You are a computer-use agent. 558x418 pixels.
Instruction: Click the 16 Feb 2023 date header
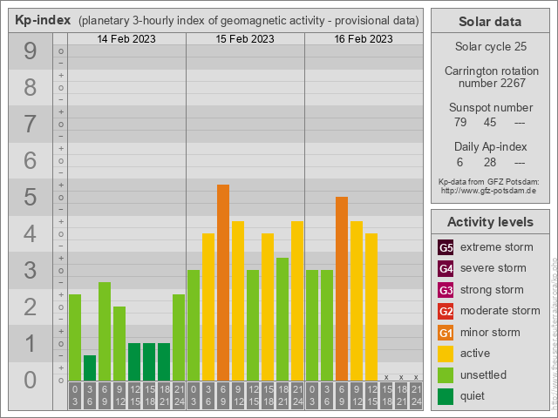pyautogui.click(x=364, y=39)
